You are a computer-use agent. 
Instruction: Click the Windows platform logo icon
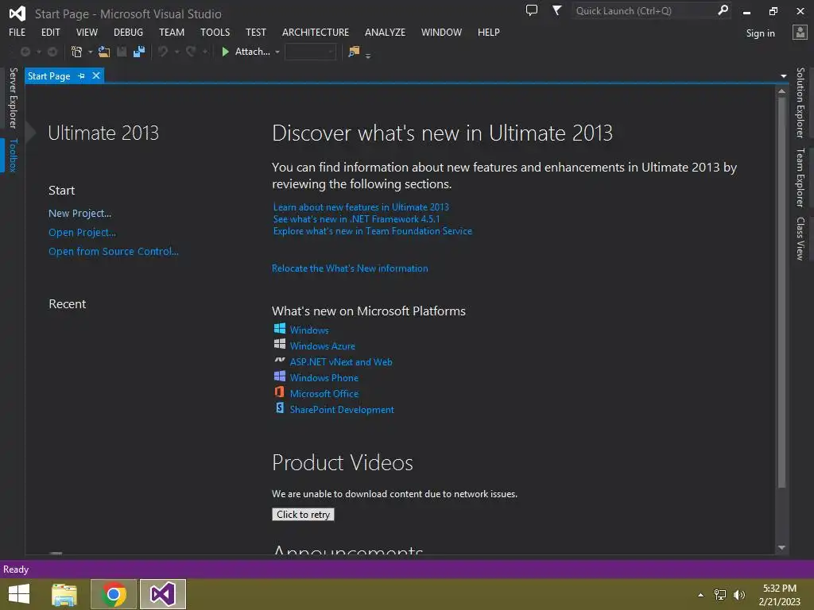click(x=279, y=328)
